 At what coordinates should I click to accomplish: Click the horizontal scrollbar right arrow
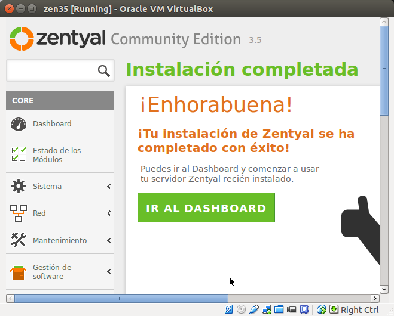pyautogui.click(x=375, y=298)
